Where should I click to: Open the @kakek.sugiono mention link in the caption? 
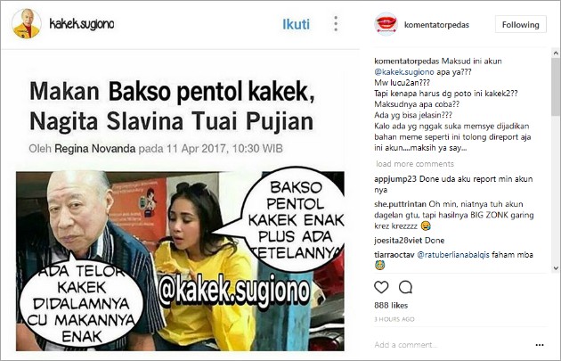click(404, 72)
